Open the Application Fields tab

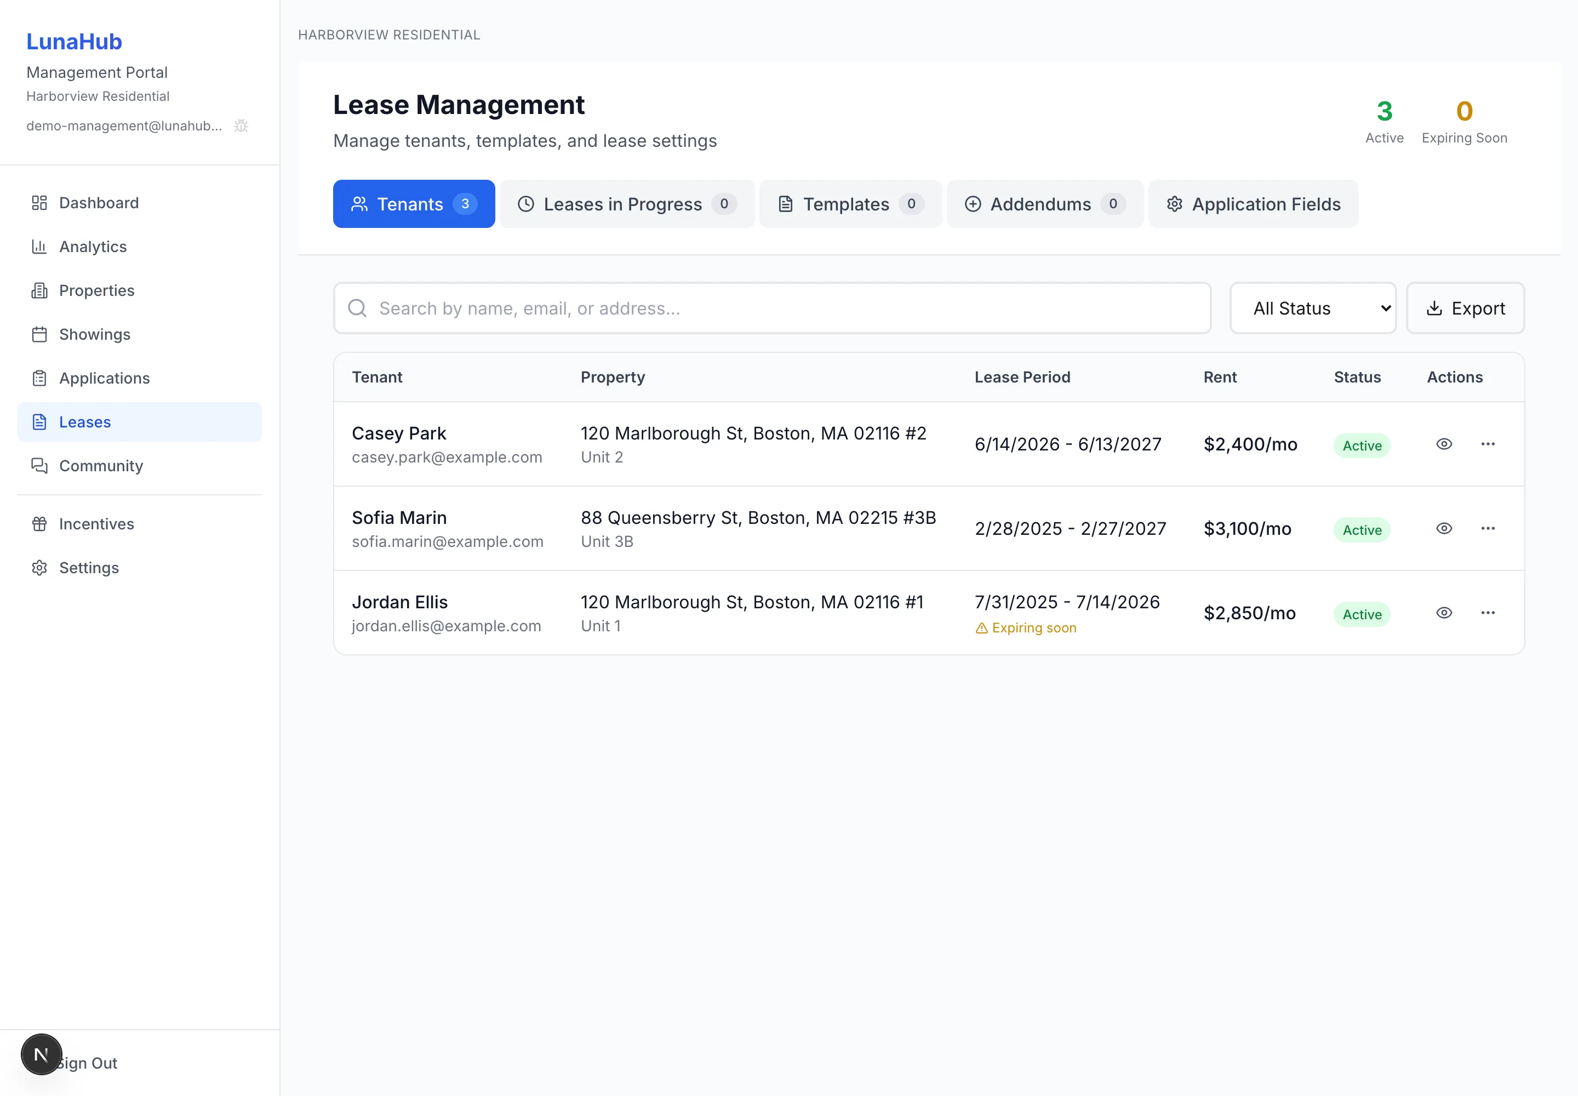(x=1253, y=204)
